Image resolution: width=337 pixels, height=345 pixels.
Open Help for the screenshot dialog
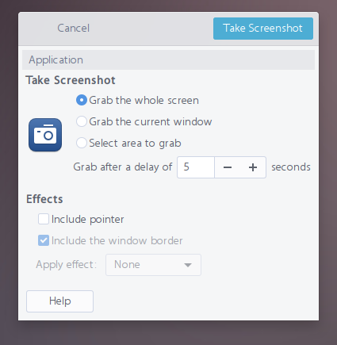(x=59, y=301)
